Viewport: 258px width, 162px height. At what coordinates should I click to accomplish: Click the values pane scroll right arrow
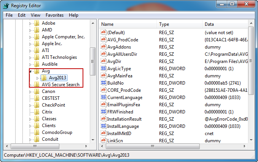pyautogui.click(x=245, y=146)
